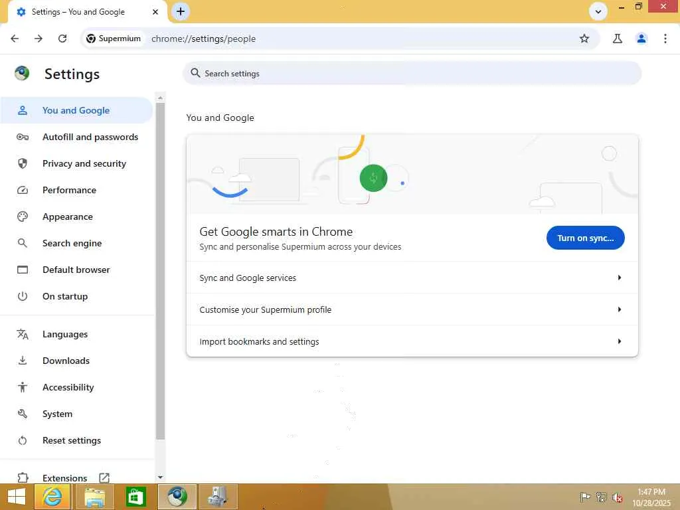Click the Supermium taskbar icon

[177, 497]
